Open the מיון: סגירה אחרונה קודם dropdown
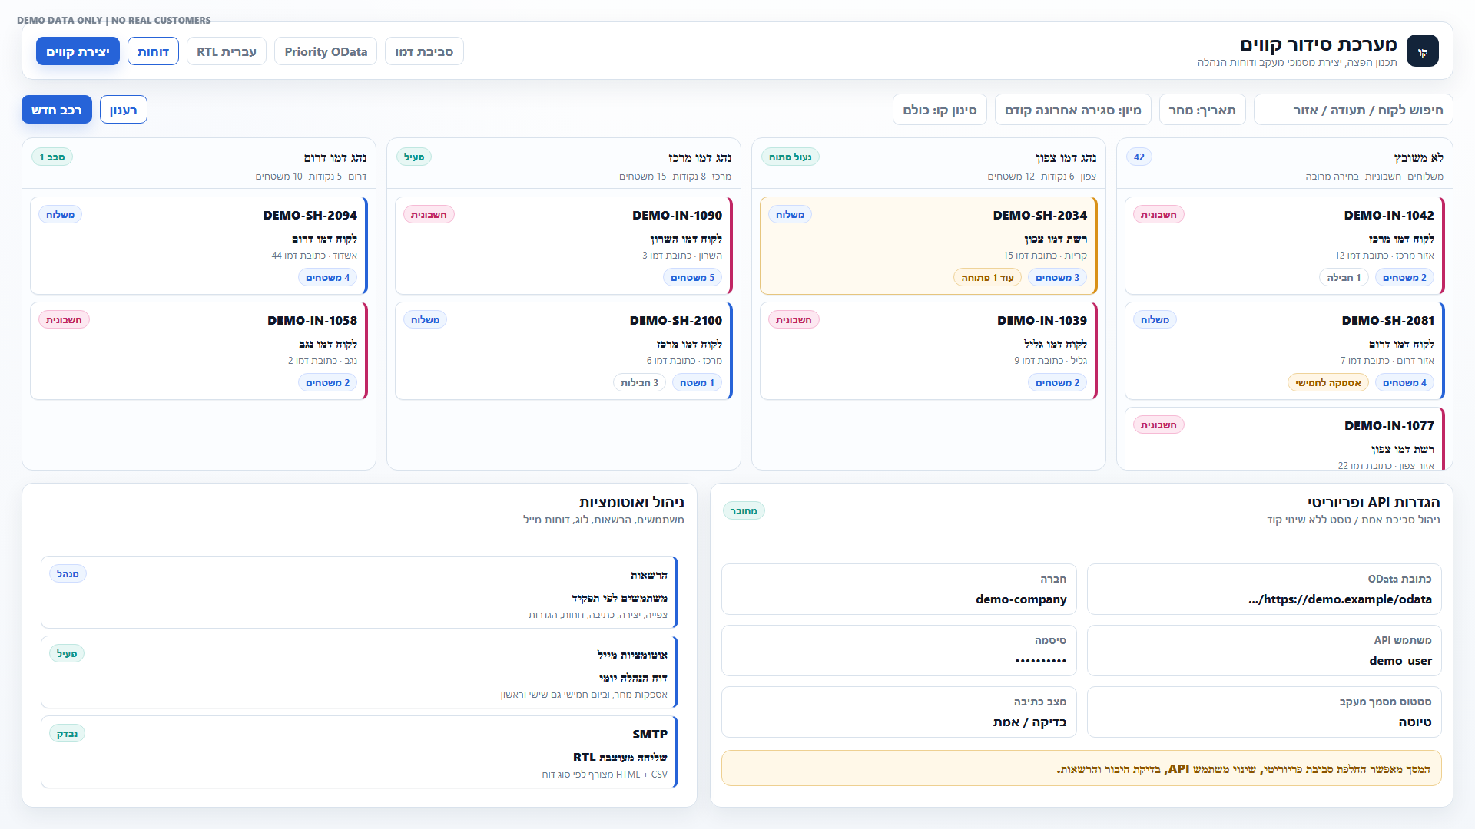The image size is (1475, 829). click(x=1072, y=110)
